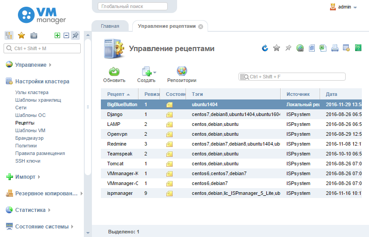The image size is (369, 237).
Task: Click status icon of Redmine row
Action: pos(169,144)
